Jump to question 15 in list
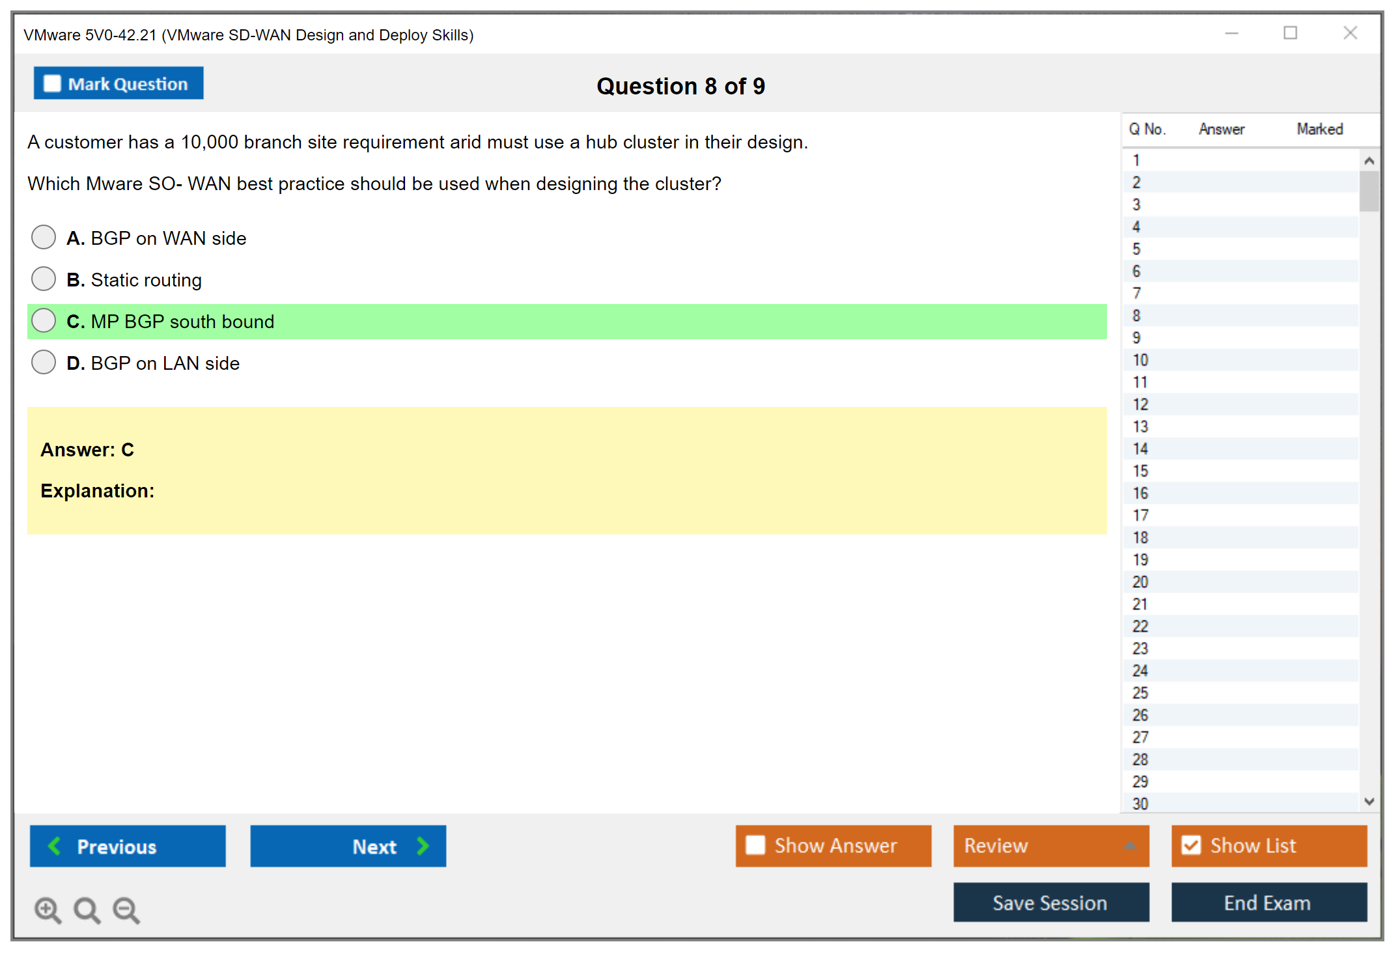1400x957 pixels. [1140, 471]
